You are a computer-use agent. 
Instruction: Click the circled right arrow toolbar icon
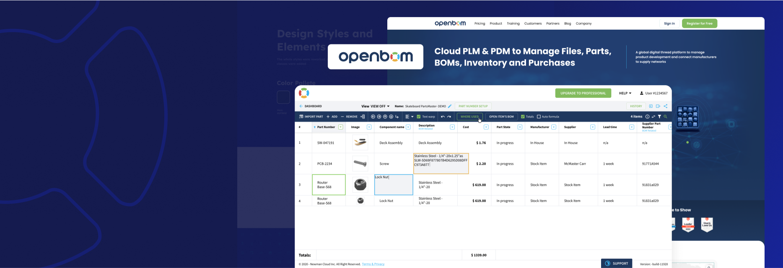point(379,117)
